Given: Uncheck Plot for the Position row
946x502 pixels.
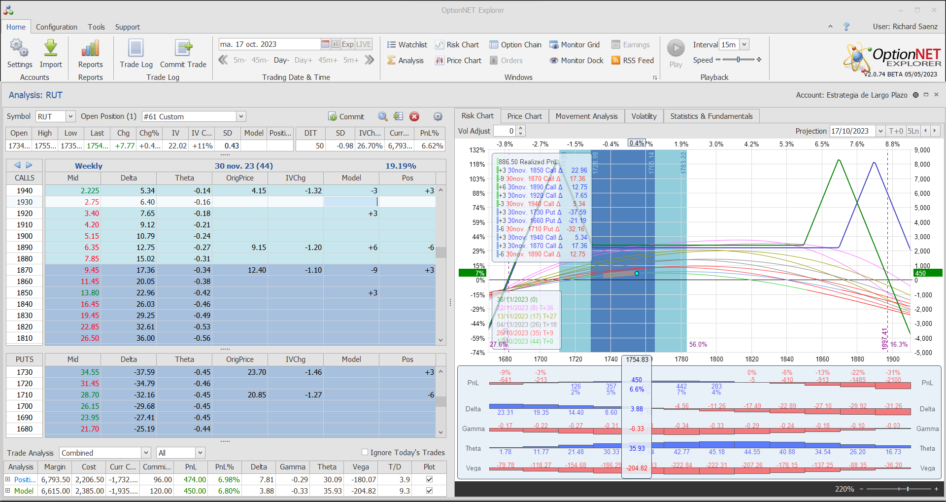Looking at the screenshot, I should click(x=429, y=479).
